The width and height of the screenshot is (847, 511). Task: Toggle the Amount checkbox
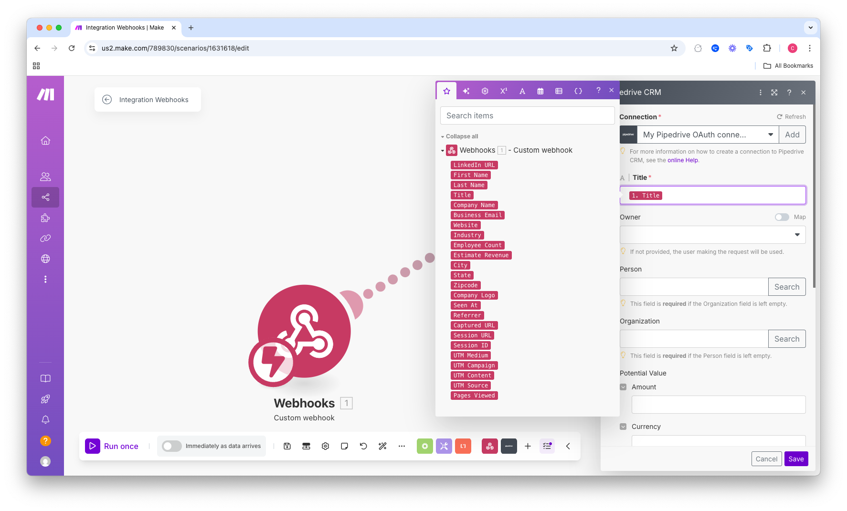(x=623, y=387)
